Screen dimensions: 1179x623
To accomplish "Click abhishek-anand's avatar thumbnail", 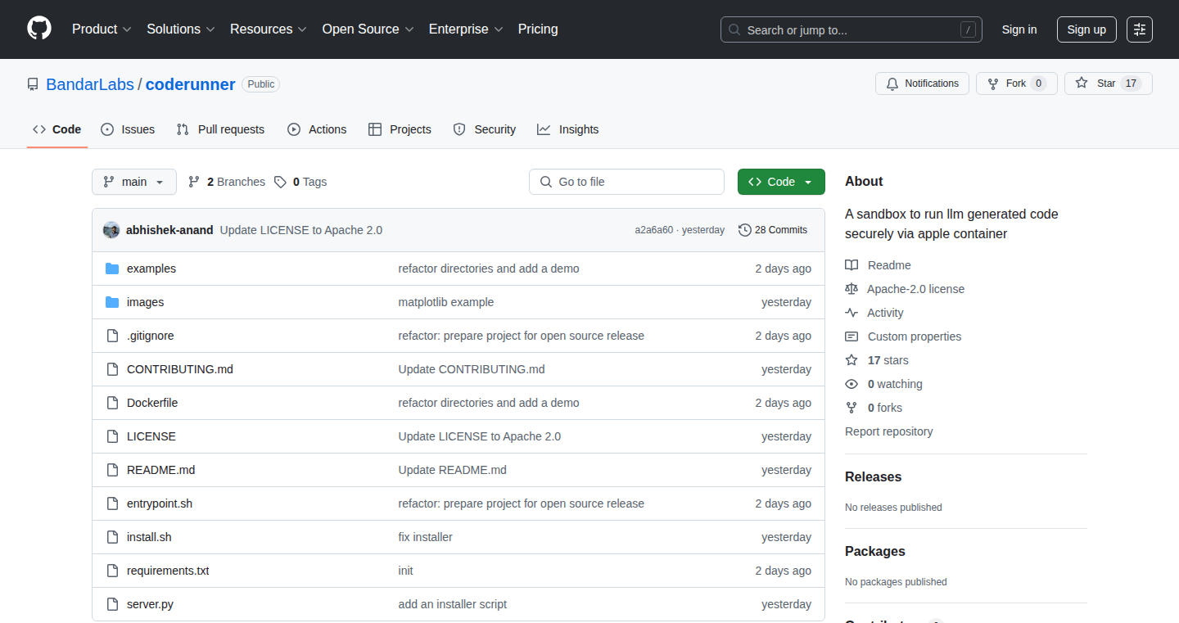I will pyautogui.click(x=111, y=230).
